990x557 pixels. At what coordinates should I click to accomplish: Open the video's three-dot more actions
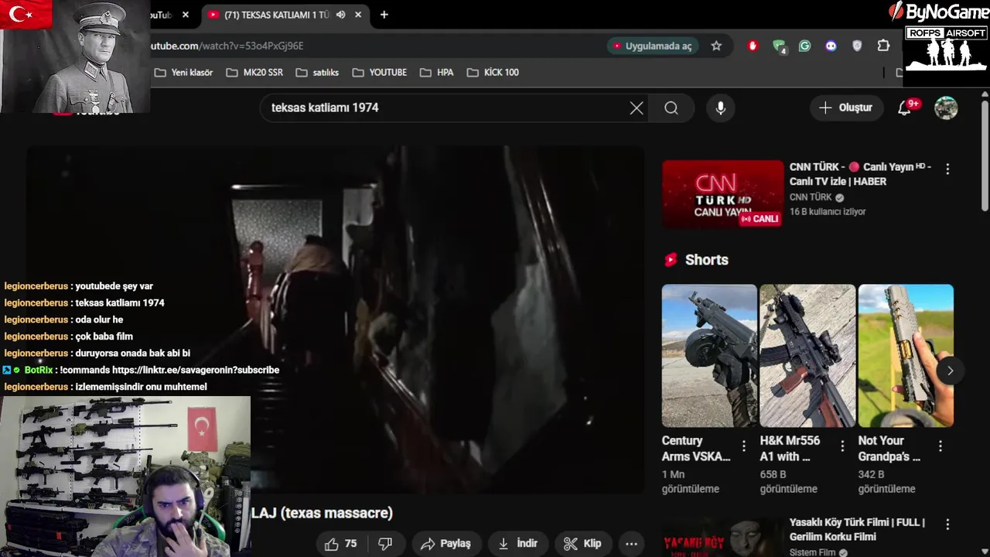click(x=631, y=544)
